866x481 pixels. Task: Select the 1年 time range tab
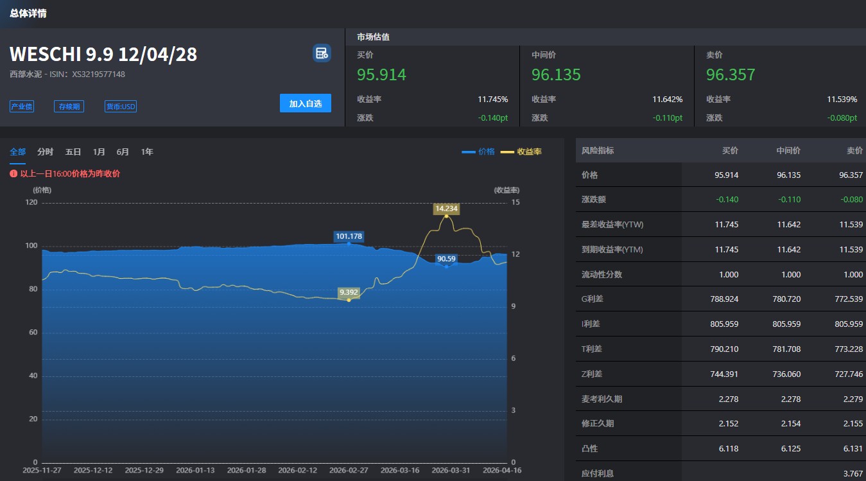point(147,152)
